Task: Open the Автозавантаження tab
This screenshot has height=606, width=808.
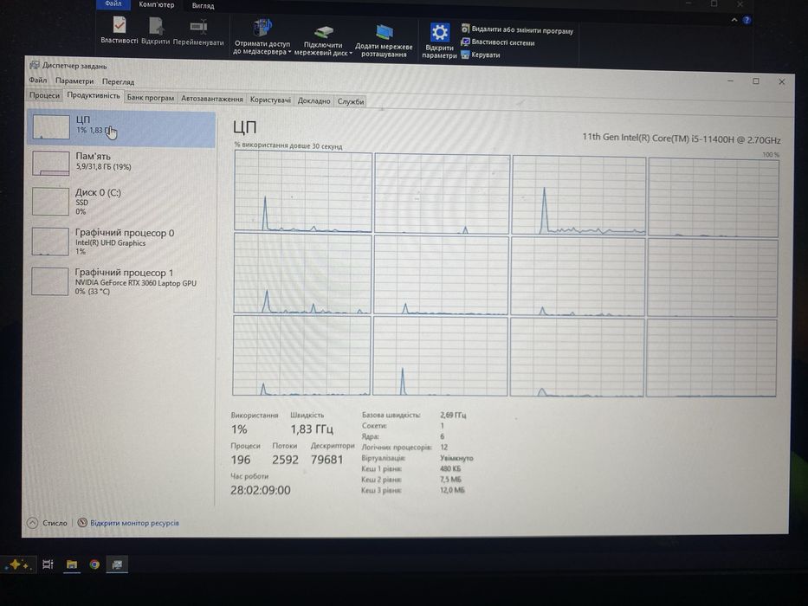Action: click(x=212, y=99)
